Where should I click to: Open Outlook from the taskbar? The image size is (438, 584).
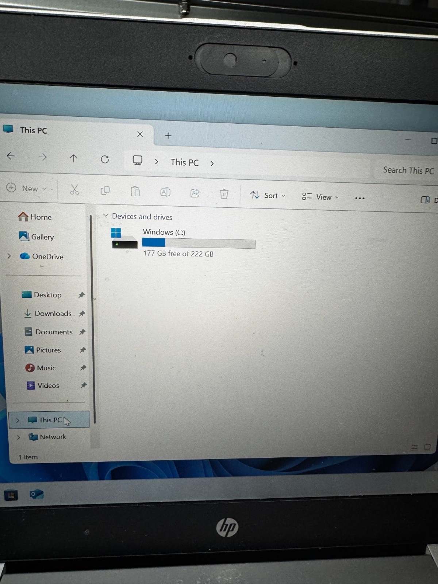[x=36, y=495]
